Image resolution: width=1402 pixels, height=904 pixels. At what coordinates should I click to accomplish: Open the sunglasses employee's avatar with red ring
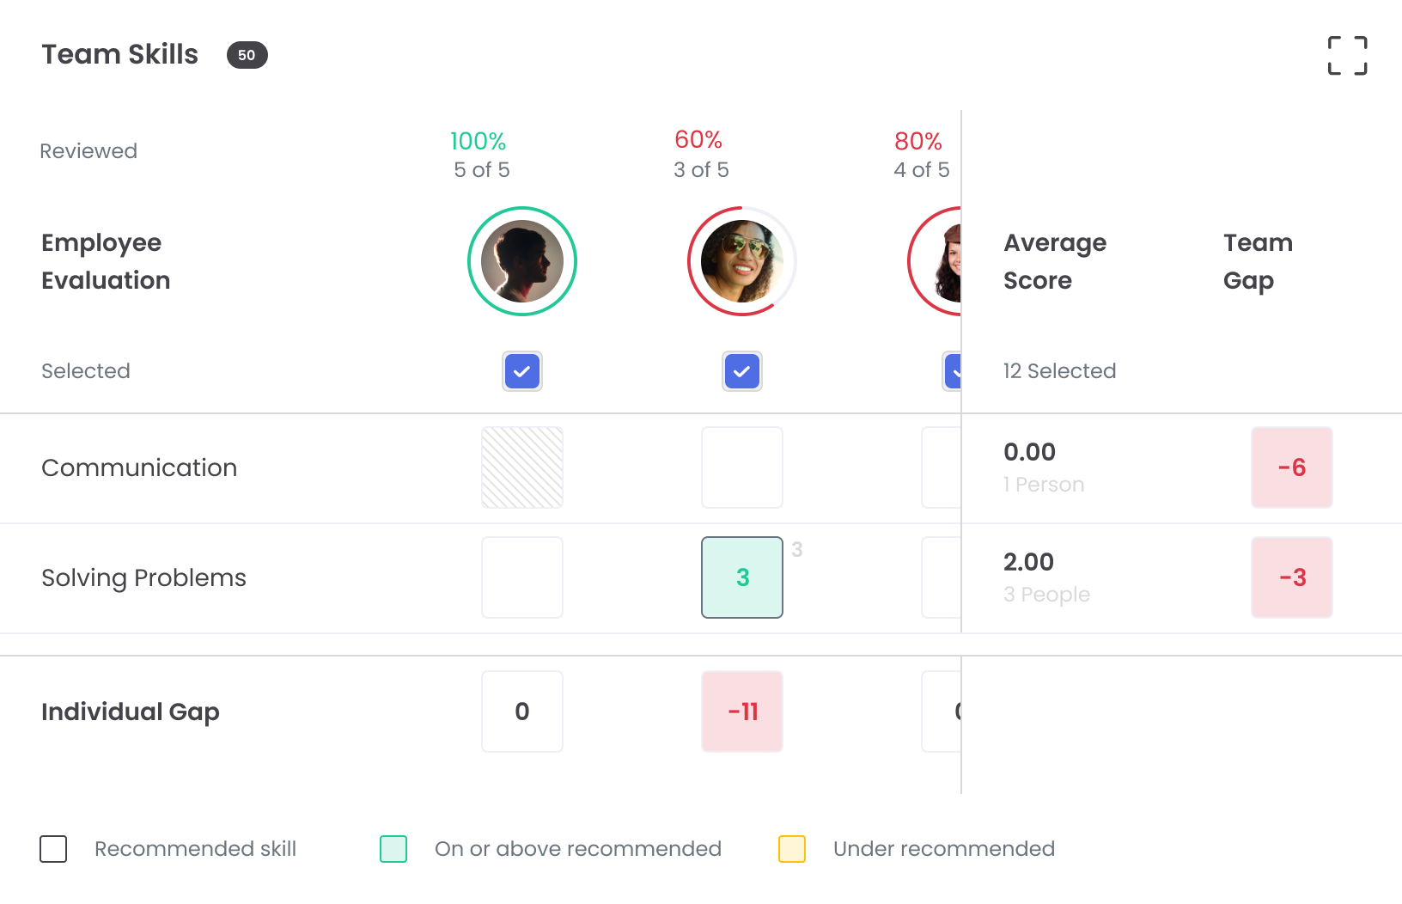click(x=742, y=261)
